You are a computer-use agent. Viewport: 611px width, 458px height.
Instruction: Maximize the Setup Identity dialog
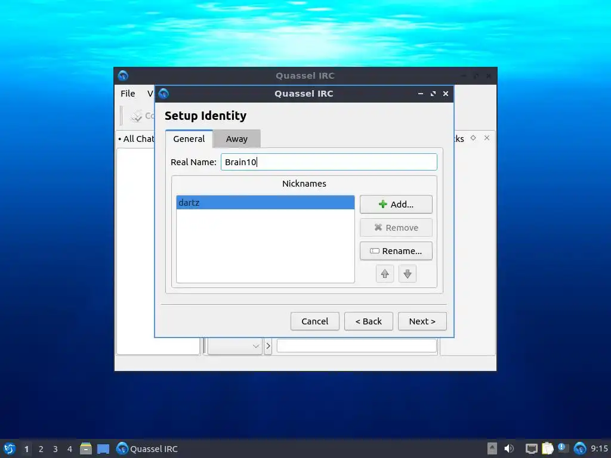pos(433,94)
